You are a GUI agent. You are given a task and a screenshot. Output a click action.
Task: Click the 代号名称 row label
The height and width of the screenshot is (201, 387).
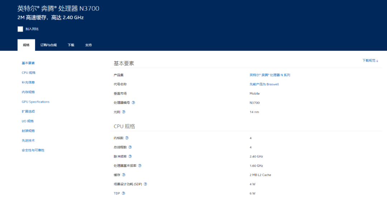click(120, 84)
